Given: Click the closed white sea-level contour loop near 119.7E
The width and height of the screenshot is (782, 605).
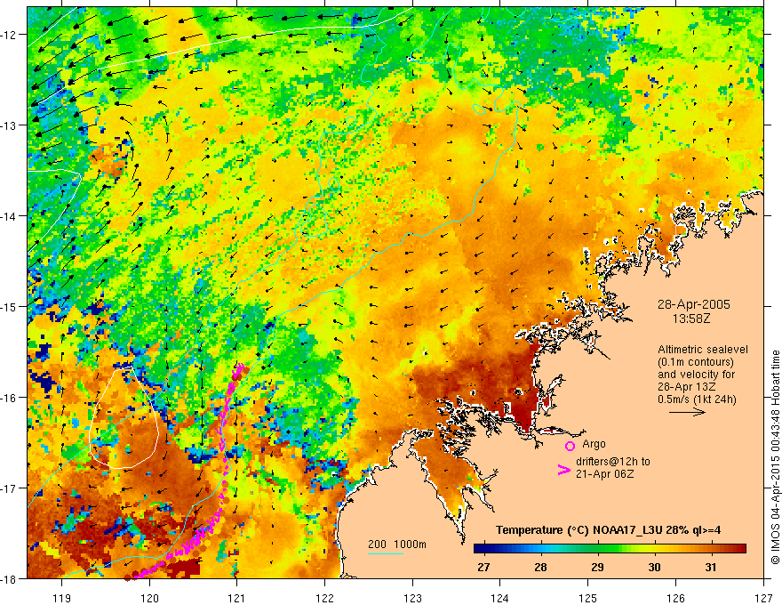Looking at the screenshot, I should point(124,418).
